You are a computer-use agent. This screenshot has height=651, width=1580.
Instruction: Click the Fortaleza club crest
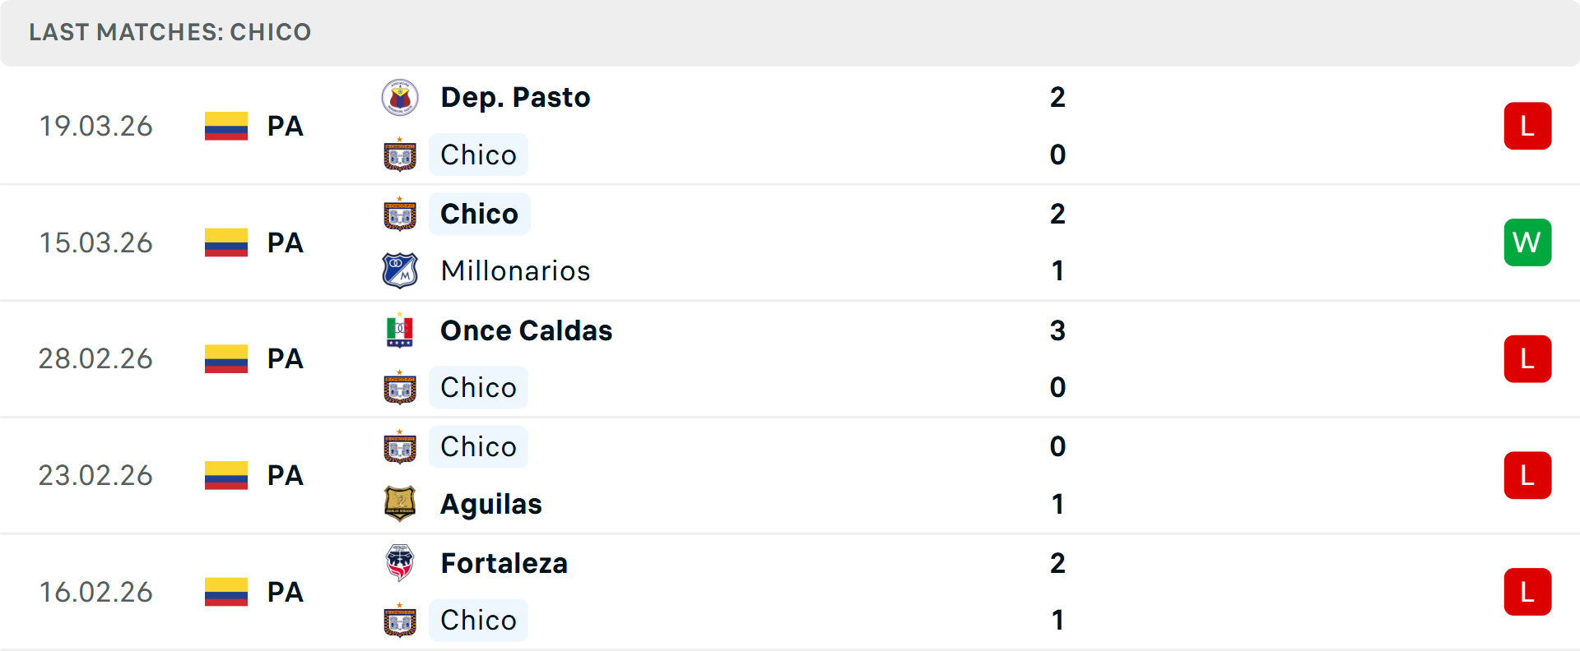pyautogui.click(x=400, y=563)
